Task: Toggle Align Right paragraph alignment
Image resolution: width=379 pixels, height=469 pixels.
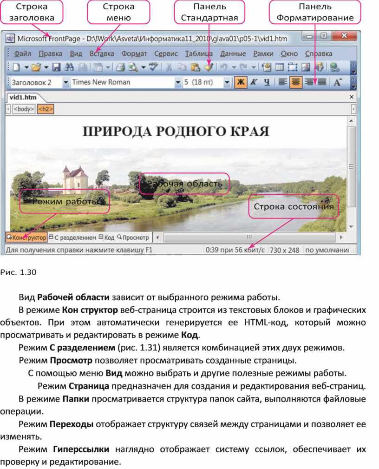Action: pos(309,82)
